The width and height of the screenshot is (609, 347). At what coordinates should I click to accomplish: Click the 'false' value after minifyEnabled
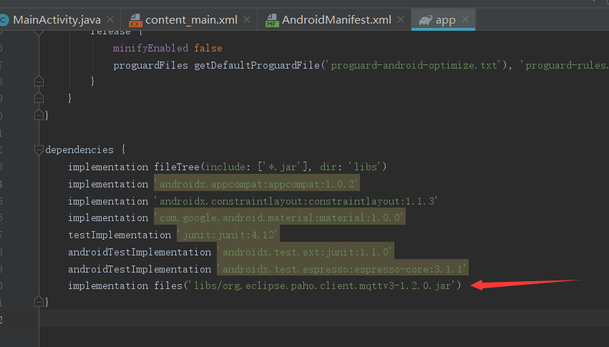pos(208,48)
